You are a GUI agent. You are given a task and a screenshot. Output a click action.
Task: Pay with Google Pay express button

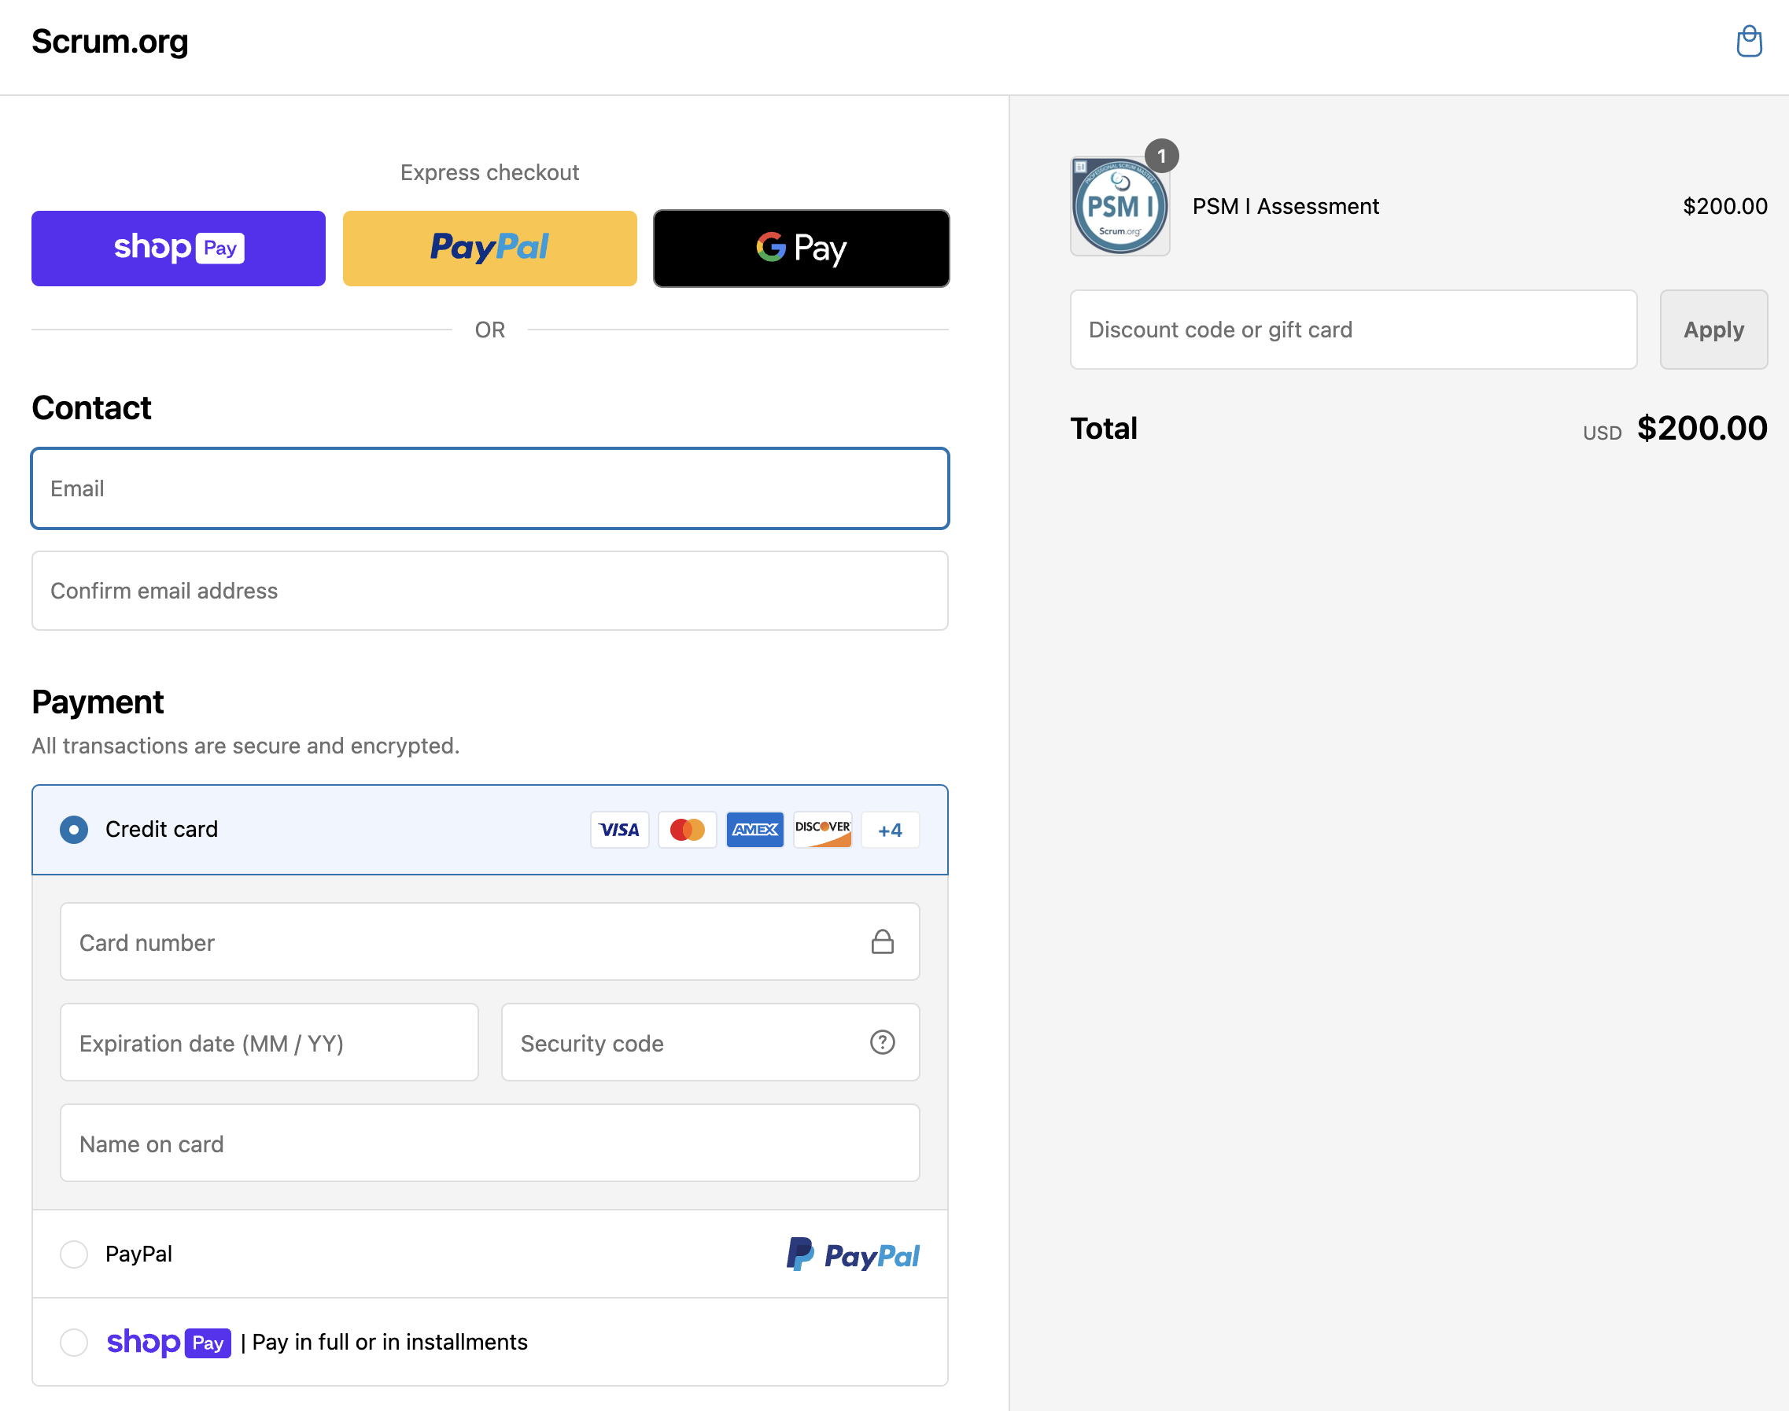pyautogui.click(x=801, y=248)
